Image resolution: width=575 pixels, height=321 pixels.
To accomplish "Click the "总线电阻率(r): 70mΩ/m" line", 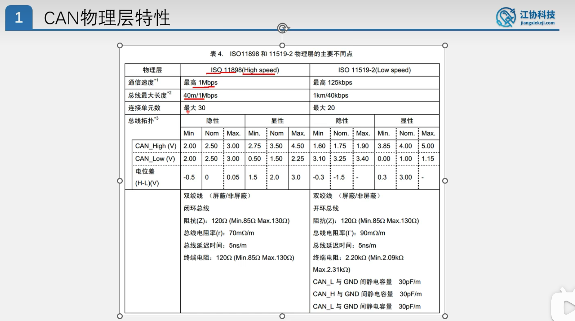I will click(x=219, y=233).
